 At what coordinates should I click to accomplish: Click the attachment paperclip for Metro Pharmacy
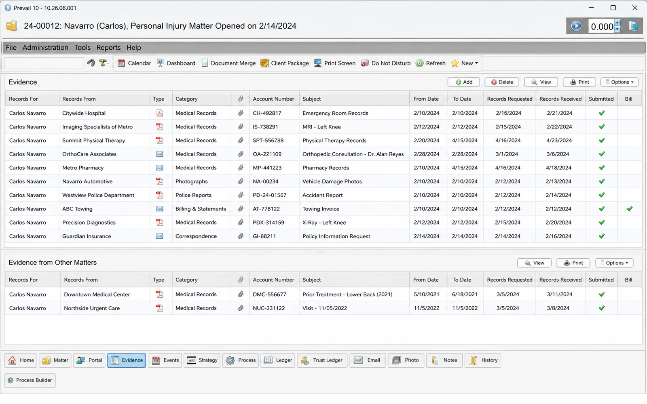241,168
